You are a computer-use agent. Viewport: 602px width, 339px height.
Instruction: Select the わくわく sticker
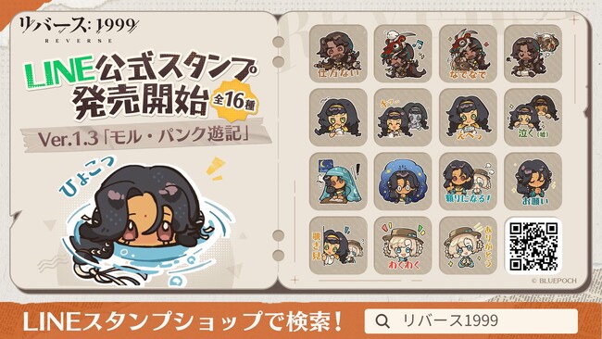403,245
